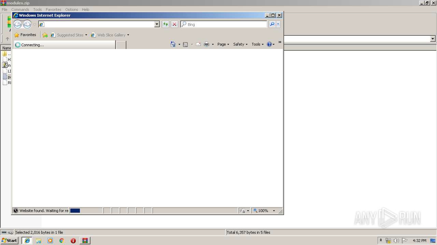This screenshot has width=437, height=245.
Task: Click the RSS Feeds icon
Action: click(185, 44)
